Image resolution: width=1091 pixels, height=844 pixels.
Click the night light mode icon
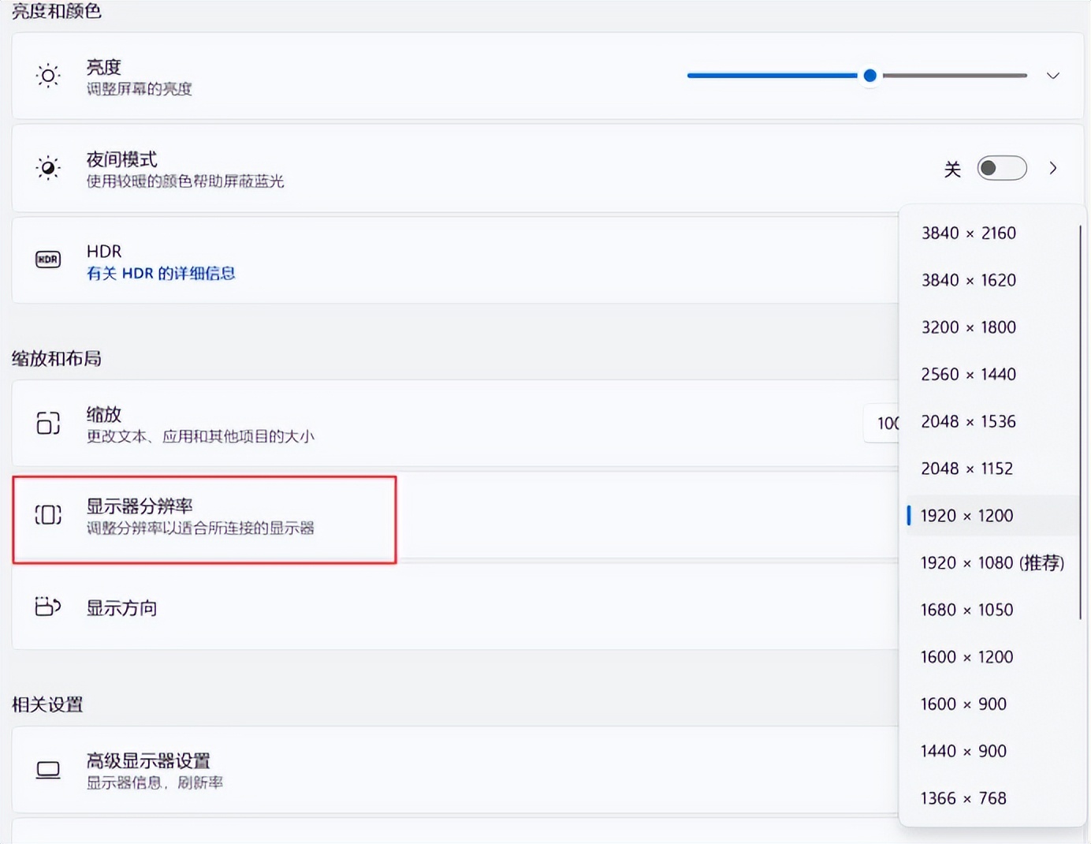[x=48, y=168]
